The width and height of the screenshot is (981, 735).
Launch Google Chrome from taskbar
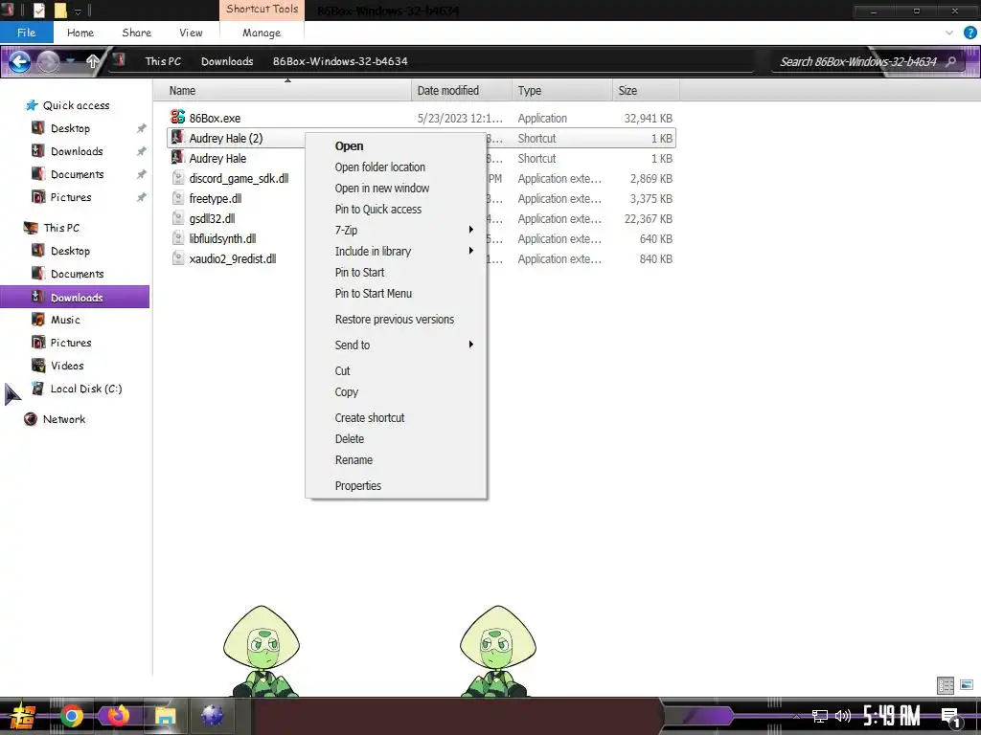71,716
